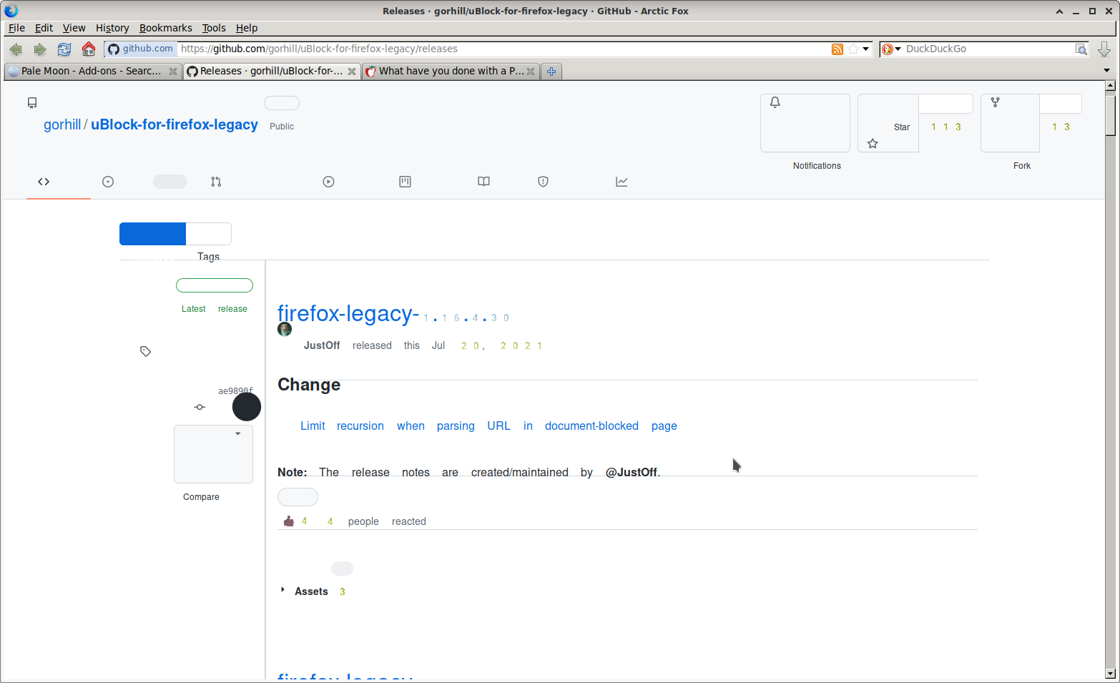The image size is (1120, 683).
Task: Click the commit icon near ae9890f
Action: tap(200, 407)
